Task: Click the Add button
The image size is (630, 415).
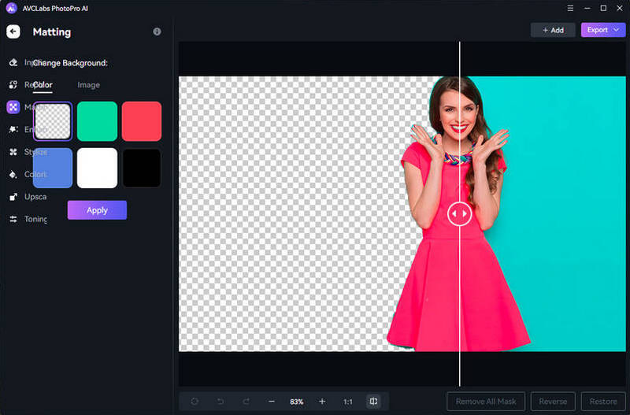Action: (x=554, y=30)
